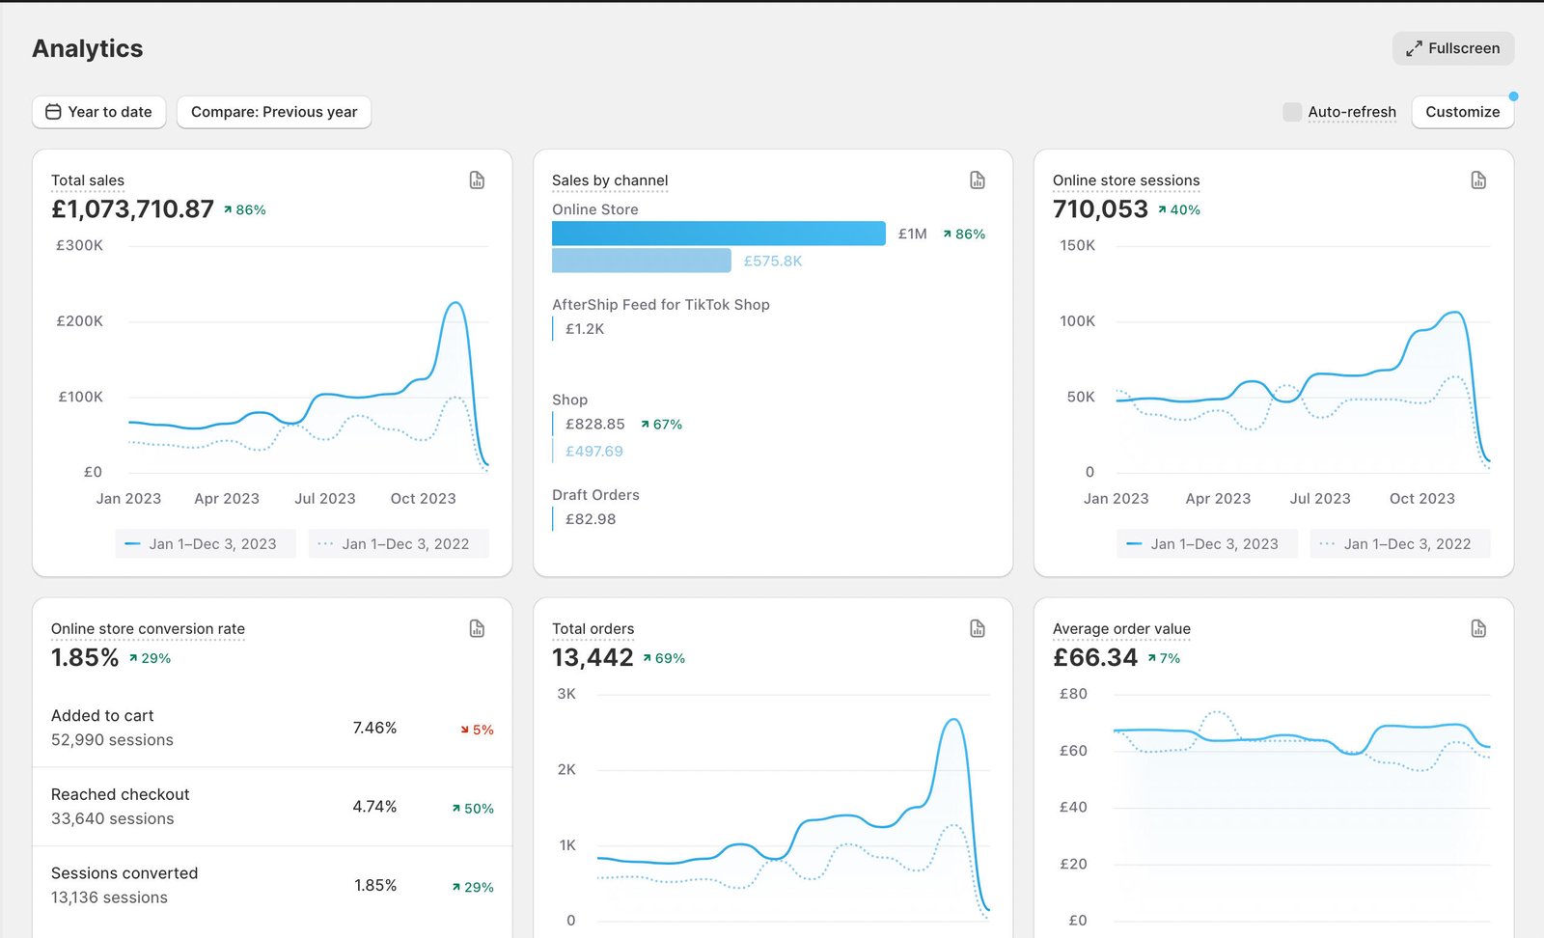Click the Average order value report icon
The image size is (1544, 938).
(x=1477, y=628)
